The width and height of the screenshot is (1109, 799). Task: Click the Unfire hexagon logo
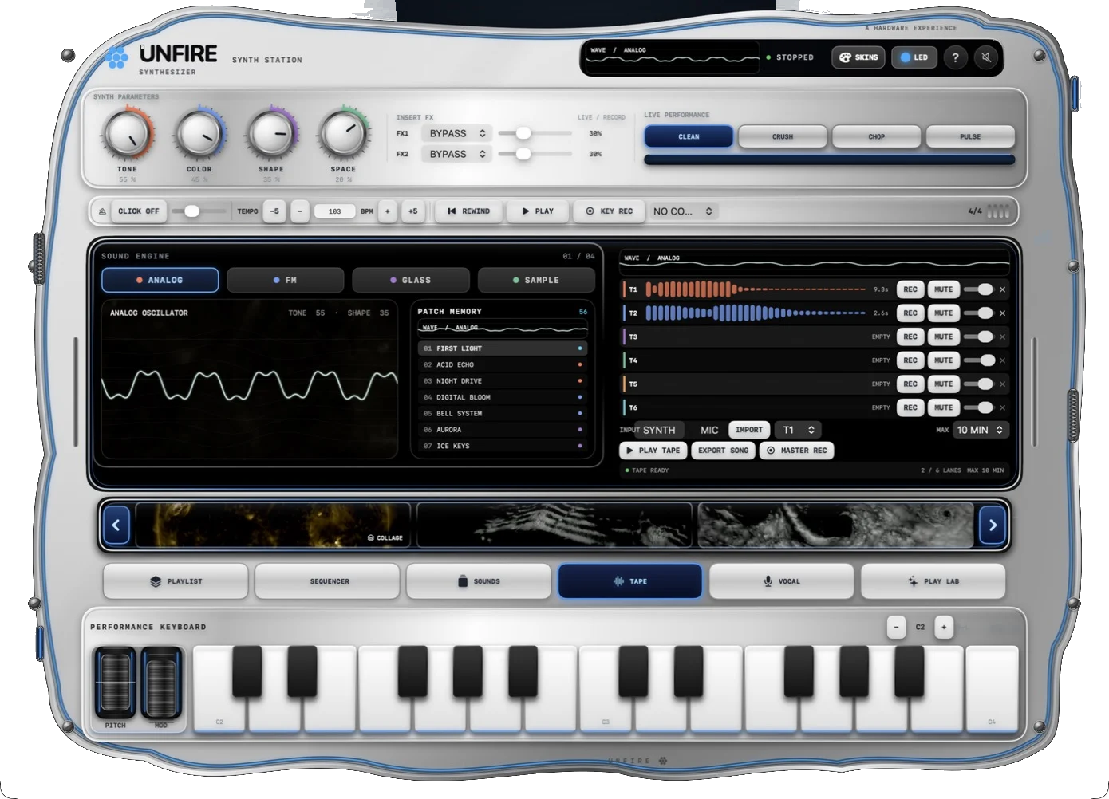[116, 57]
